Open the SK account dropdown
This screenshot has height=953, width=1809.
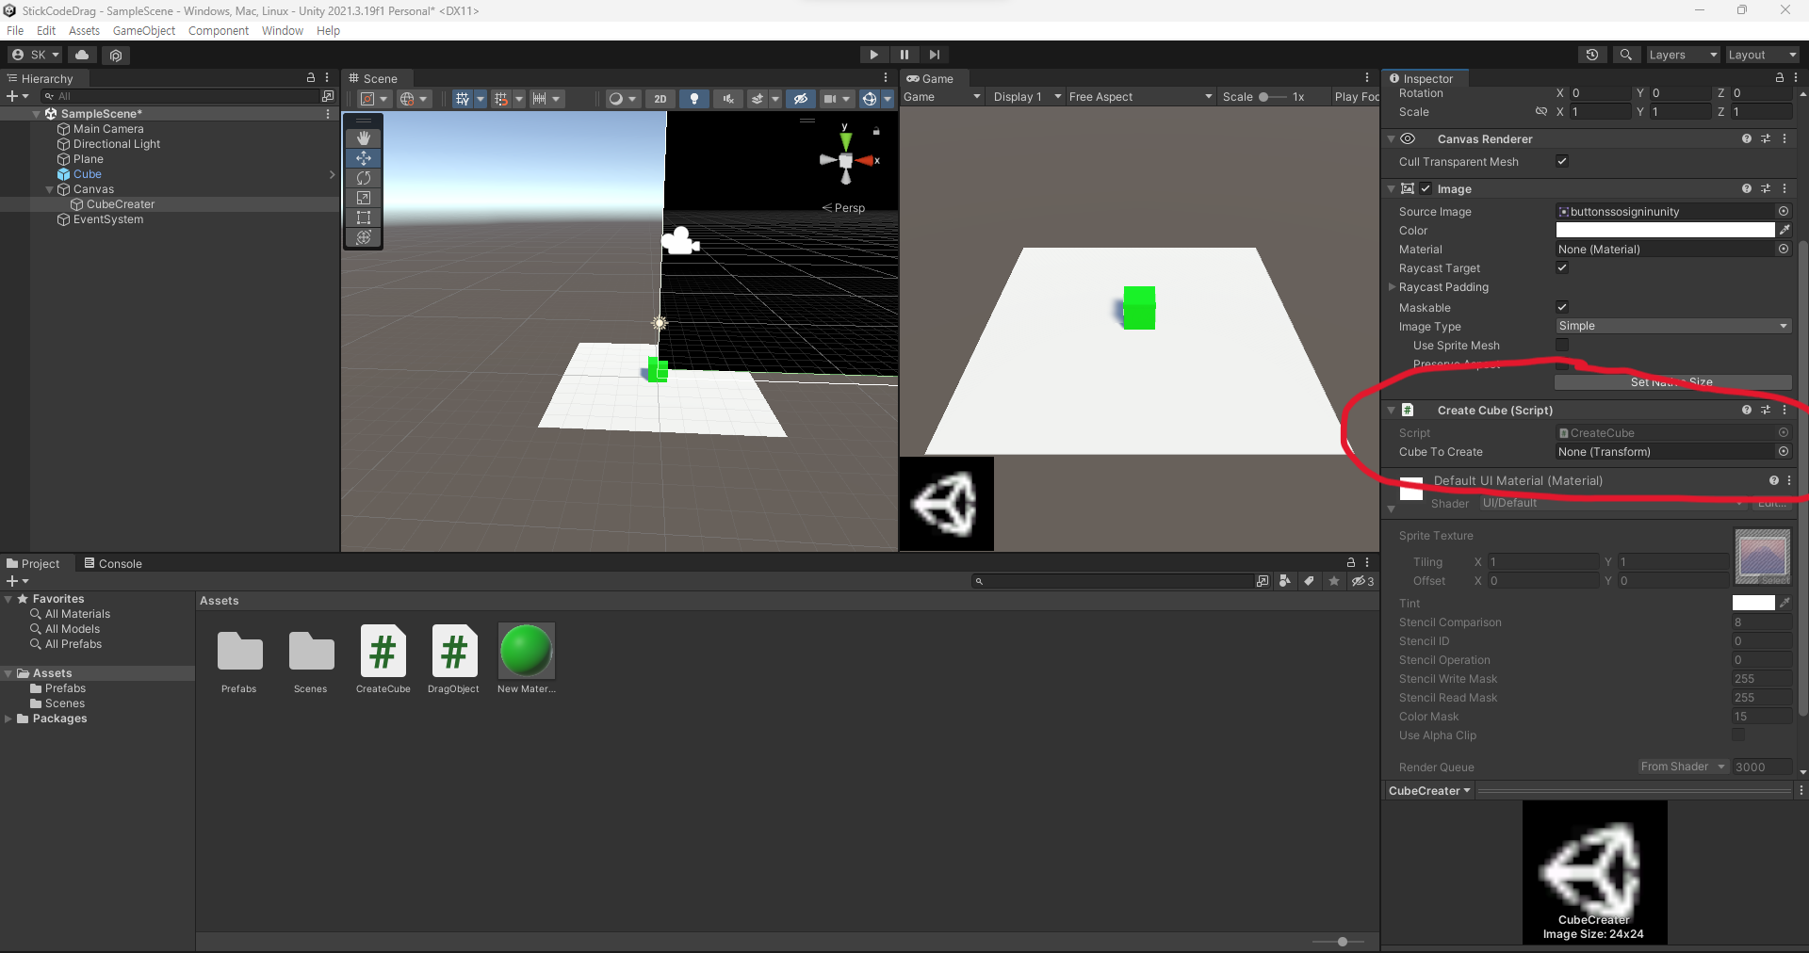[35, 55]
